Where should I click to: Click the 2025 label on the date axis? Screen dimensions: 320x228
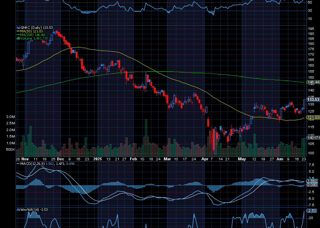[x=97, y=159]
